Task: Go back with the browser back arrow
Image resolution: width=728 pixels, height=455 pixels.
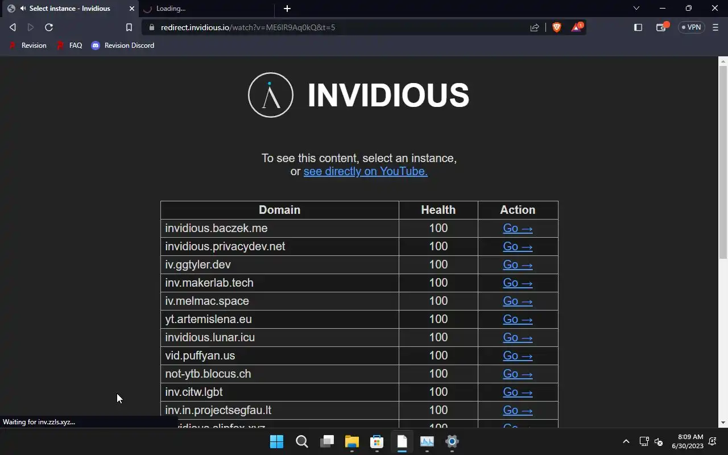Action: click(x=13, y=27)
